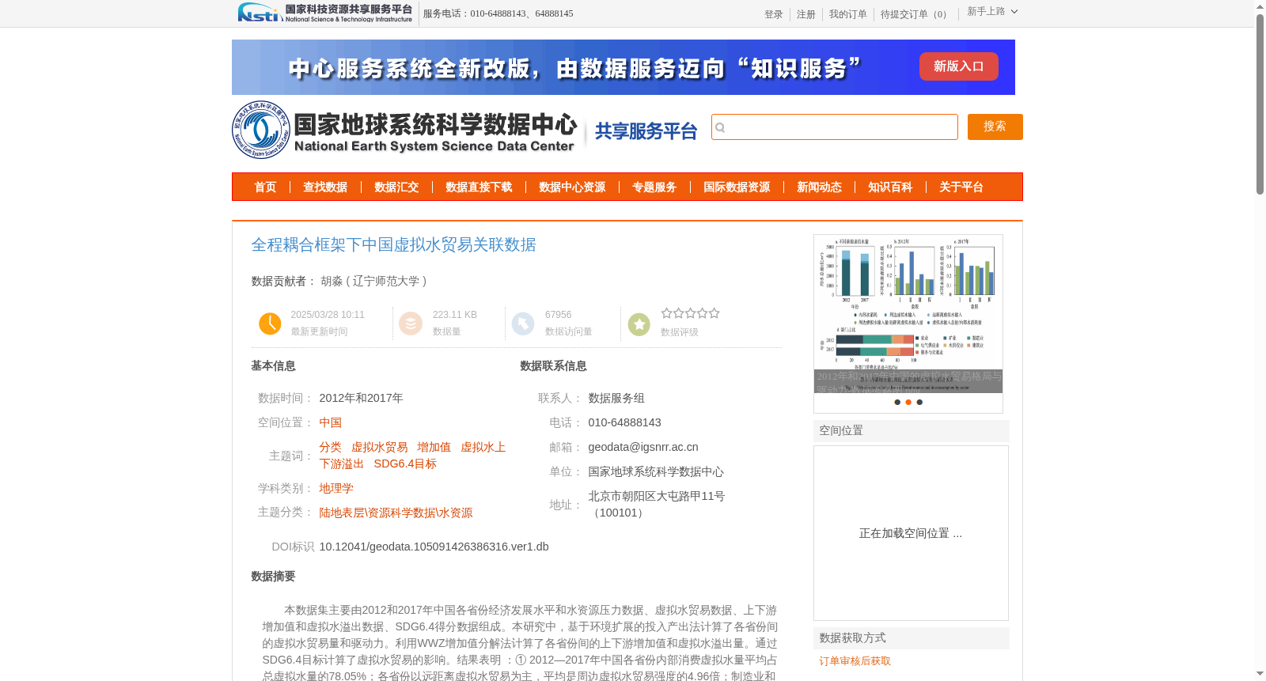1266x681 pixels.
Task: Open 首页 in navigation bar
Action: click(x=265, y=187)
